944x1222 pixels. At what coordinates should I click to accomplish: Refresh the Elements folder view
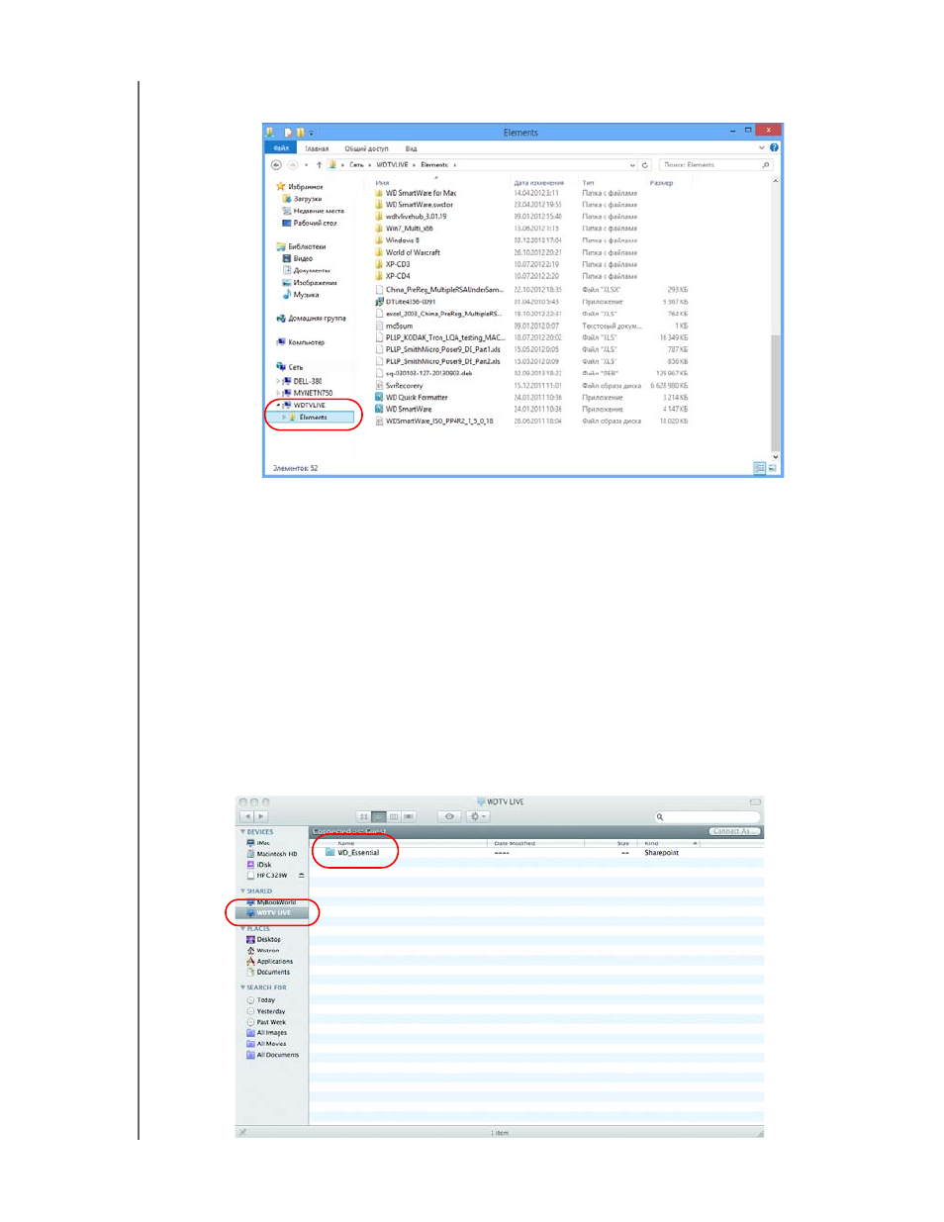point(645,165)
